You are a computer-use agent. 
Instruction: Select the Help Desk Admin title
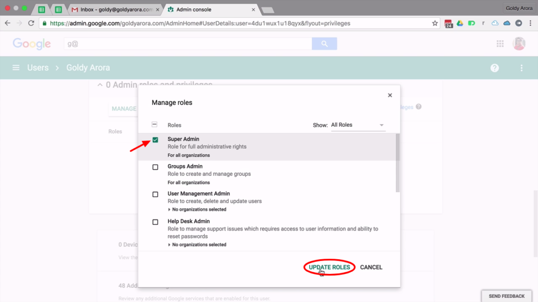coord(189,221)
